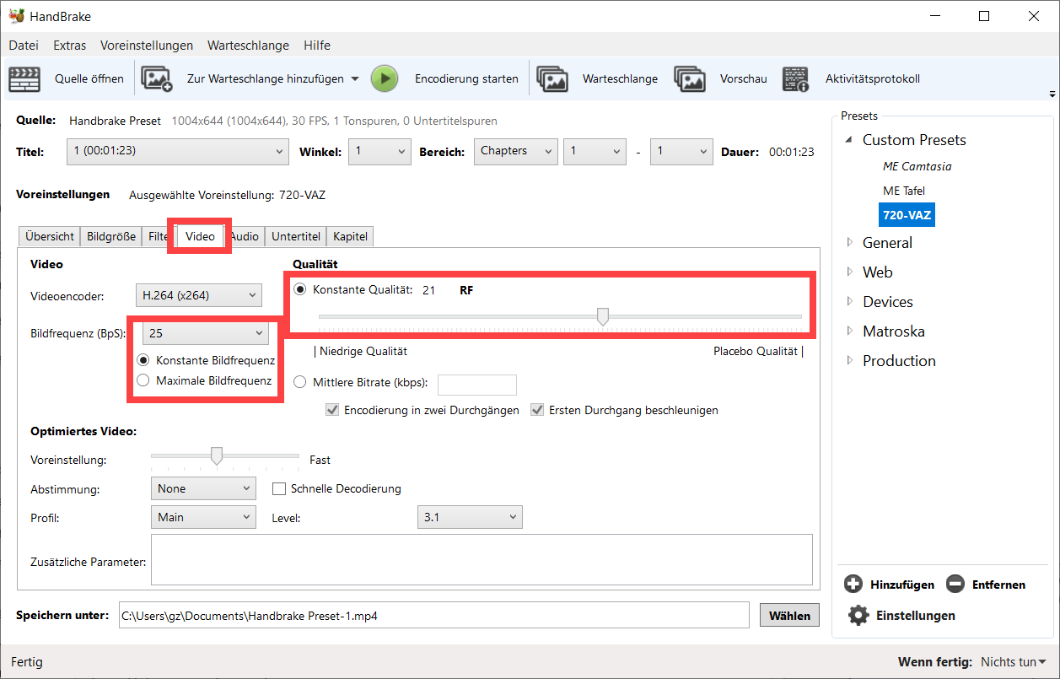Expand the Matroska presets group
Viewport: 1060px width, 679px height.
849,331
